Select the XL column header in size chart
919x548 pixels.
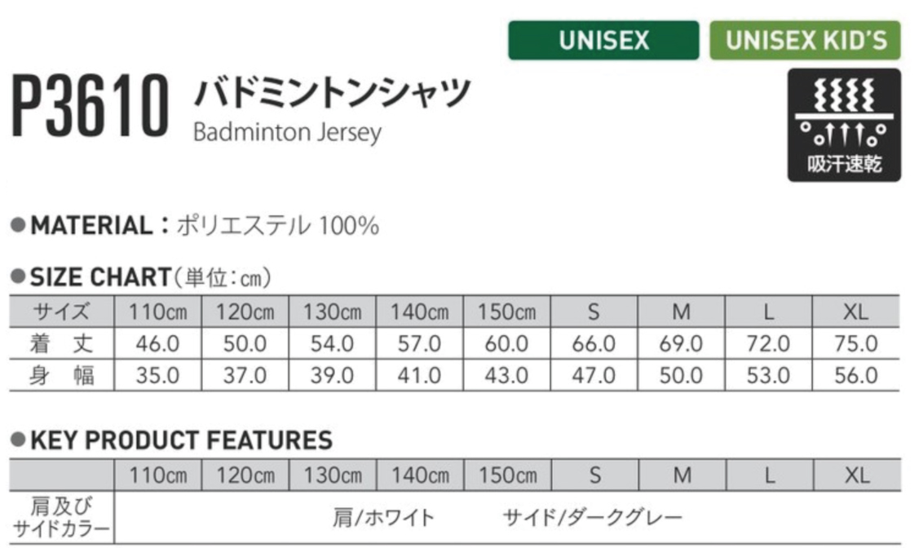[x=855, y=312]
